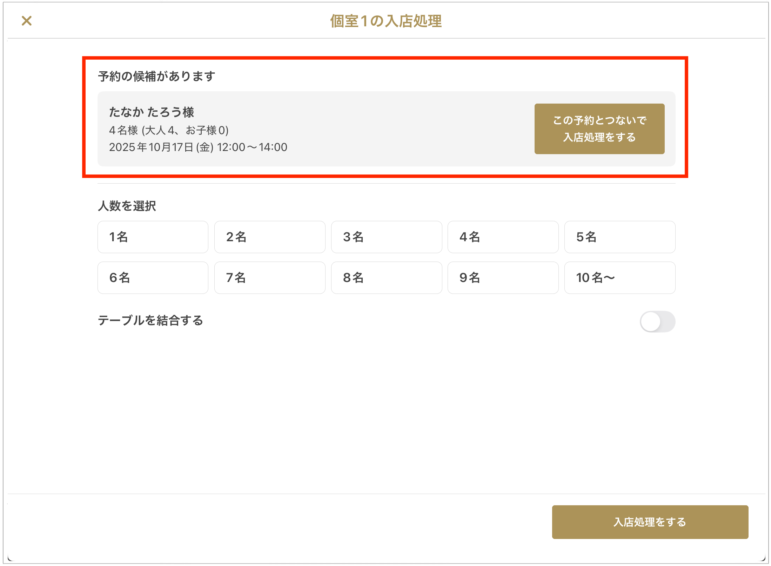Viewport: 771px width, 566px height.
Task: Choose the 9名 option
Action: [x=503, y=278]
